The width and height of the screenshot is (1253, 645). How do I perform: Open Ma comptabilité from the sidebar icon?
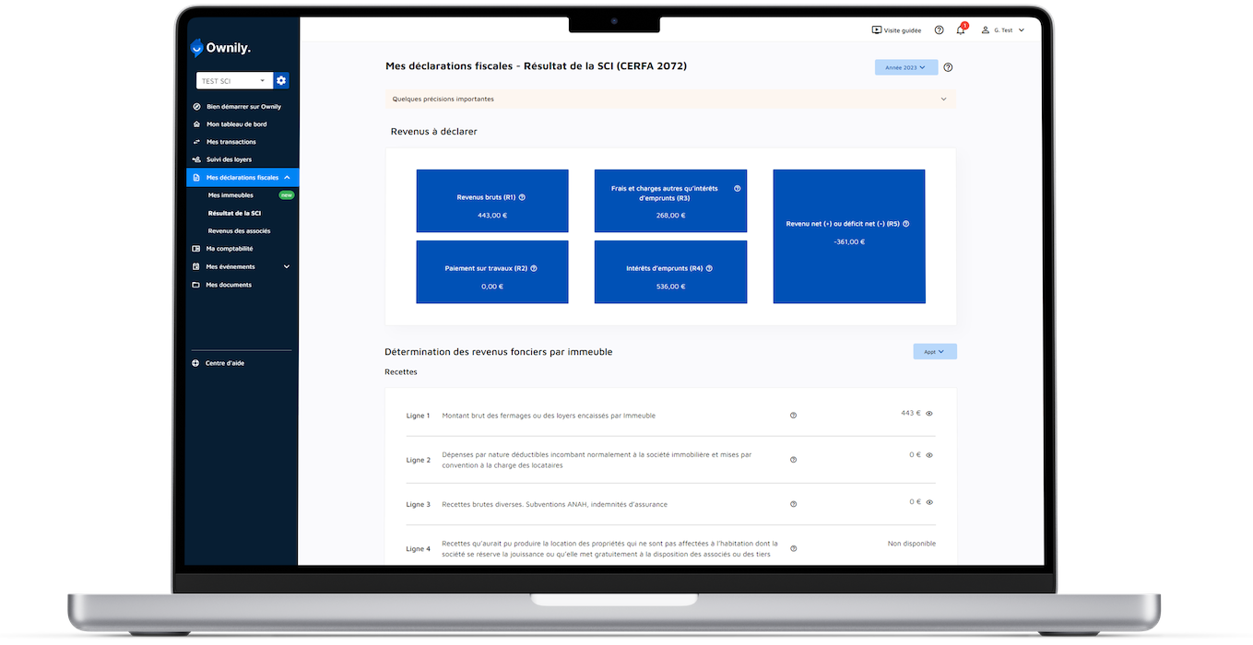coord(196,248)
